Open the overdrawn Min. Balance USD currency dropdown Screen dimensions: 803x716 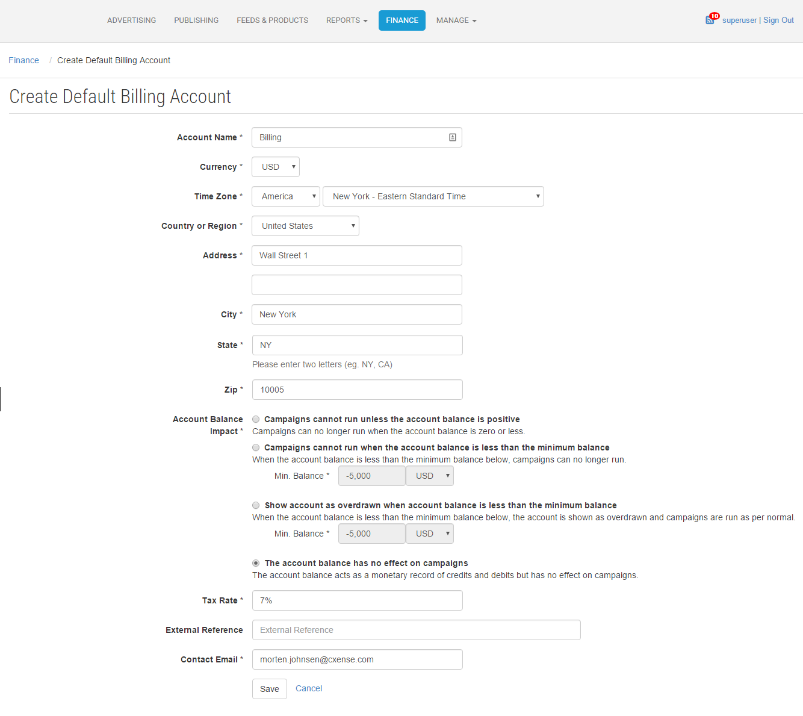pyautogui.click(x=430, y=534)
